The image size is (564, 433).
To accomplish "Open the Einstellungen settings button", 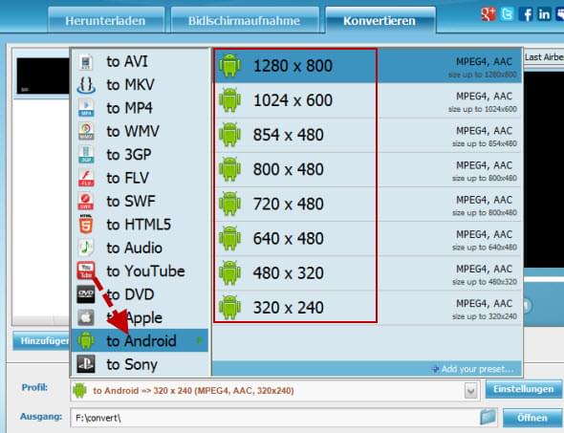I will (523, 389).
